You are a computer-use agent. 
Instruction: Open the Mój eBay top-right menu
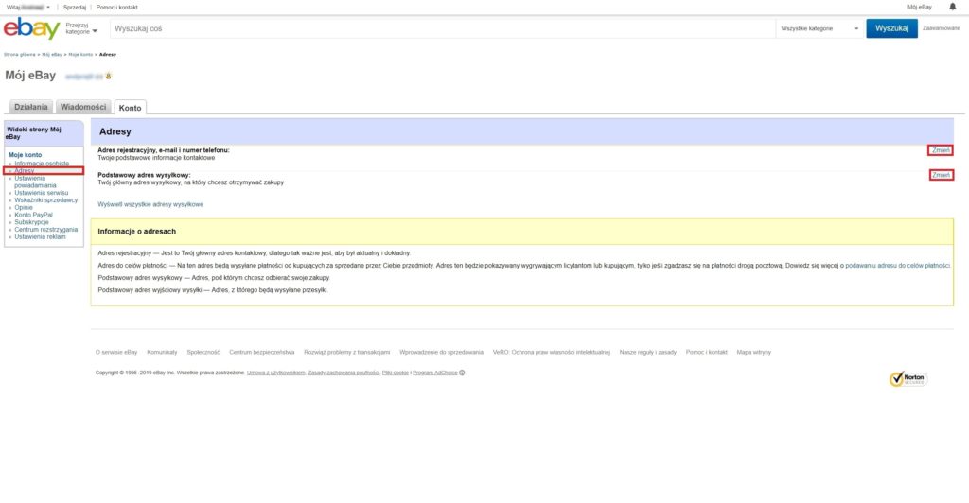pos(919,7)
